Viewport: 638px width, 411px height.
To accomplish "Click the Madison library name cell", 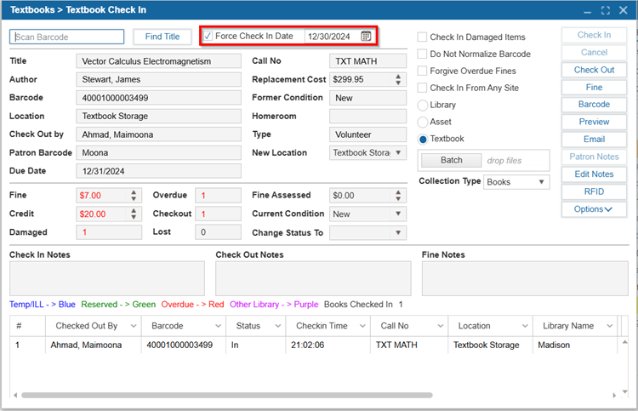I will coord(554,345).
